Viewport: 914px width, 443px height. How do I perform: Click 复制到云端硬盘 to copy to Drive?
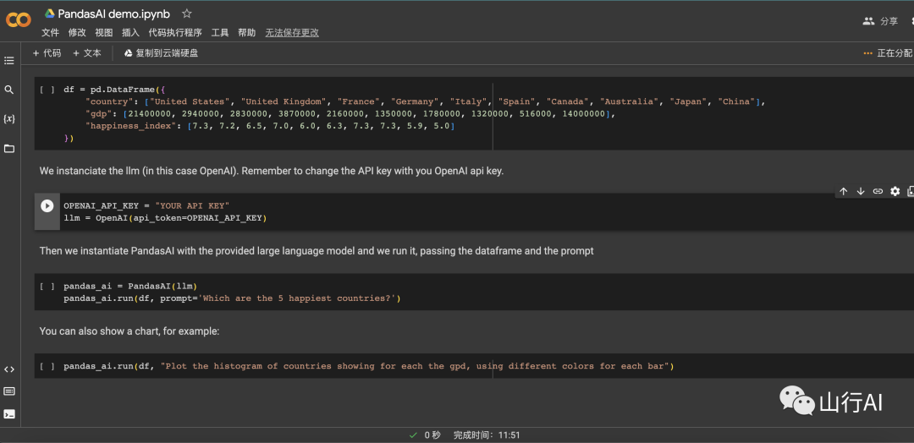point(161,53)
